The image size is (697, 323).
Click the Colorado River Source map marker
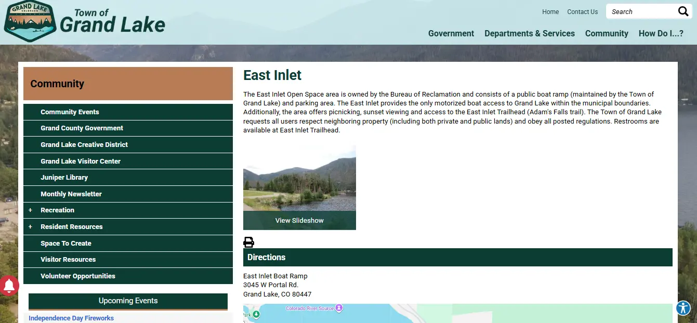coord(339,308)
